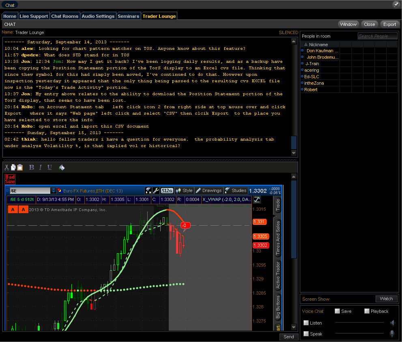Open the chart Studies flask menu

pos(235,190)
